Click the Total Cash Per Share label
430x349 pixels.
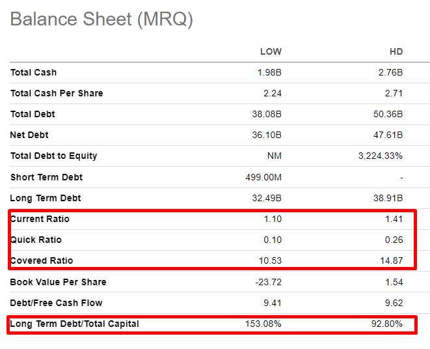click(x=57, y=93)
